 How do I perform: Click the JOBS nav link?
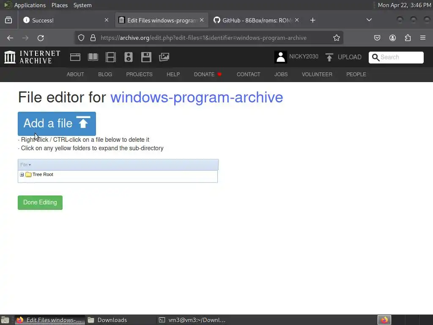(x=281, y=74)
